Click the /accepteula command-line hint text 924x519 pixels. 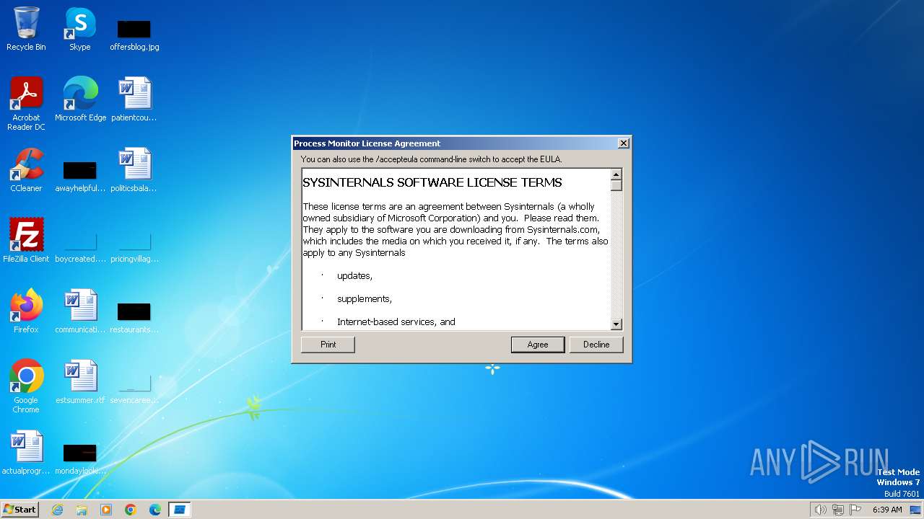(432, 159)
